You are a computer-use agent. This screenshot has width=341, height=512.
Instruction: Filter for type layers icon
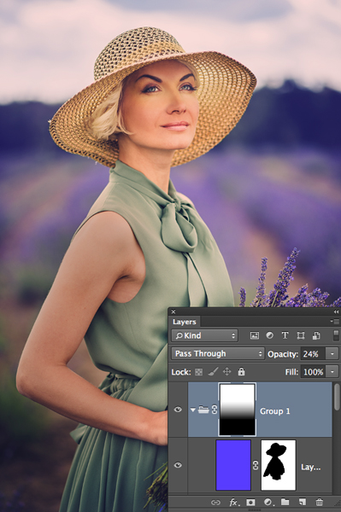[x=285, y=335]
